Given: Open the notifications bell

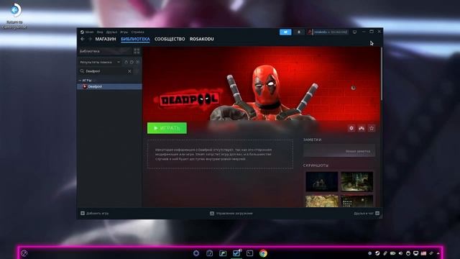Looking at the screenshot, I should click(299, 32).
